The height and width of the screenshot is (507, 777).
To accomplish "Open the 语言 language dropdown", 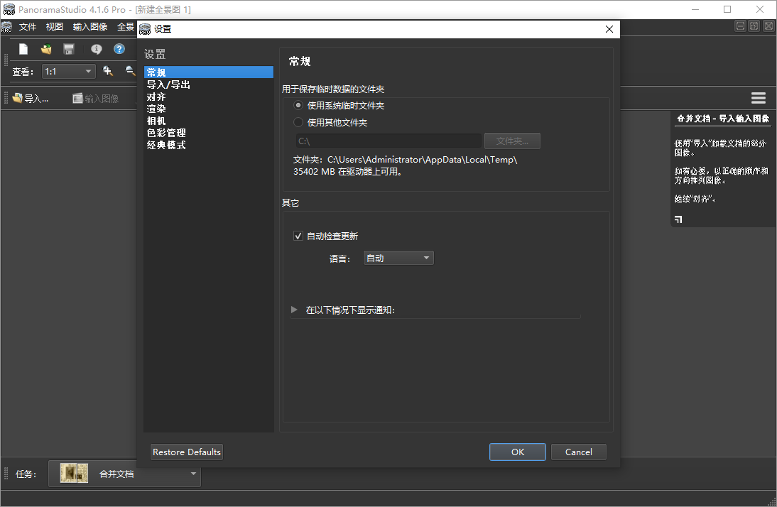I will pos(398,258).
